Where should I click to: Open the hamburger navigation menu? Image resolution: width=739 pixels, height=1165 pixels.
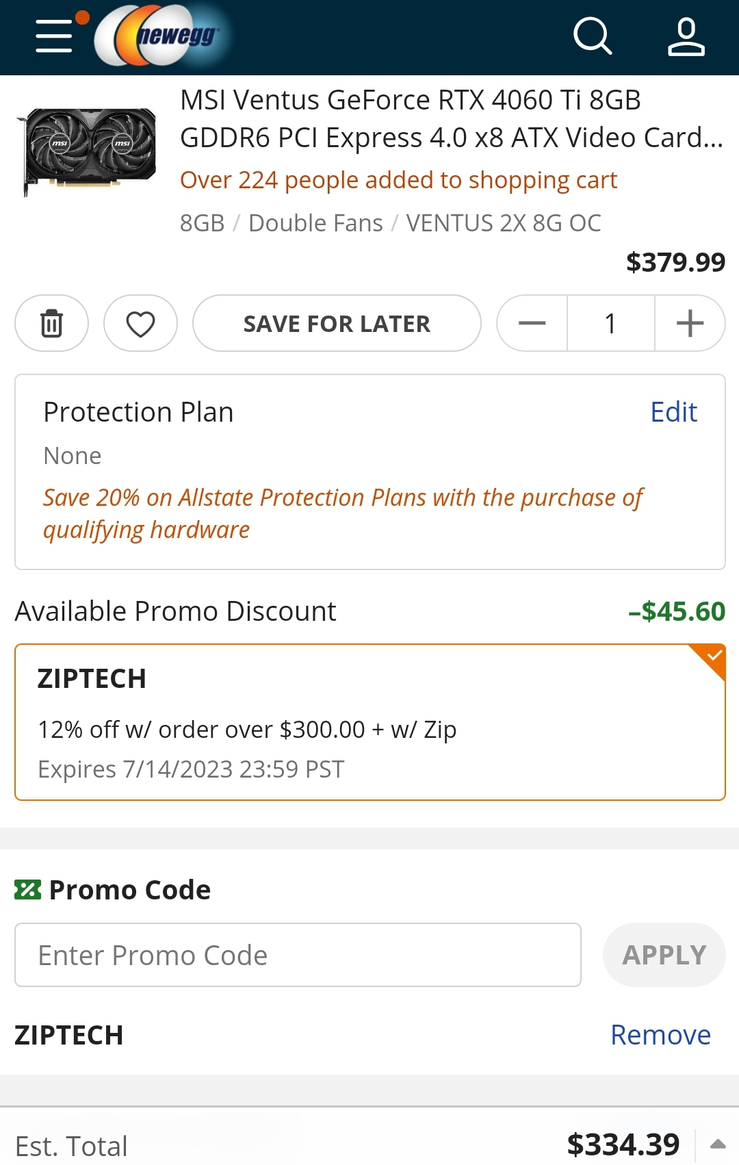tap(55, 36)
